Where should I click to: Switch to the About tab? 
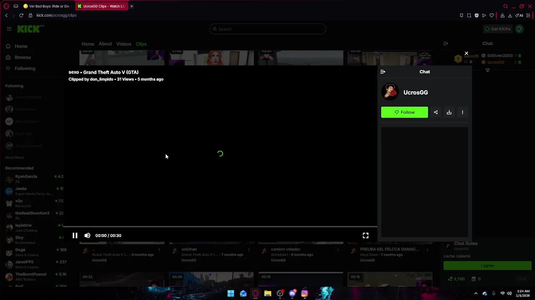pyautogui.click(x=105, y=44)
